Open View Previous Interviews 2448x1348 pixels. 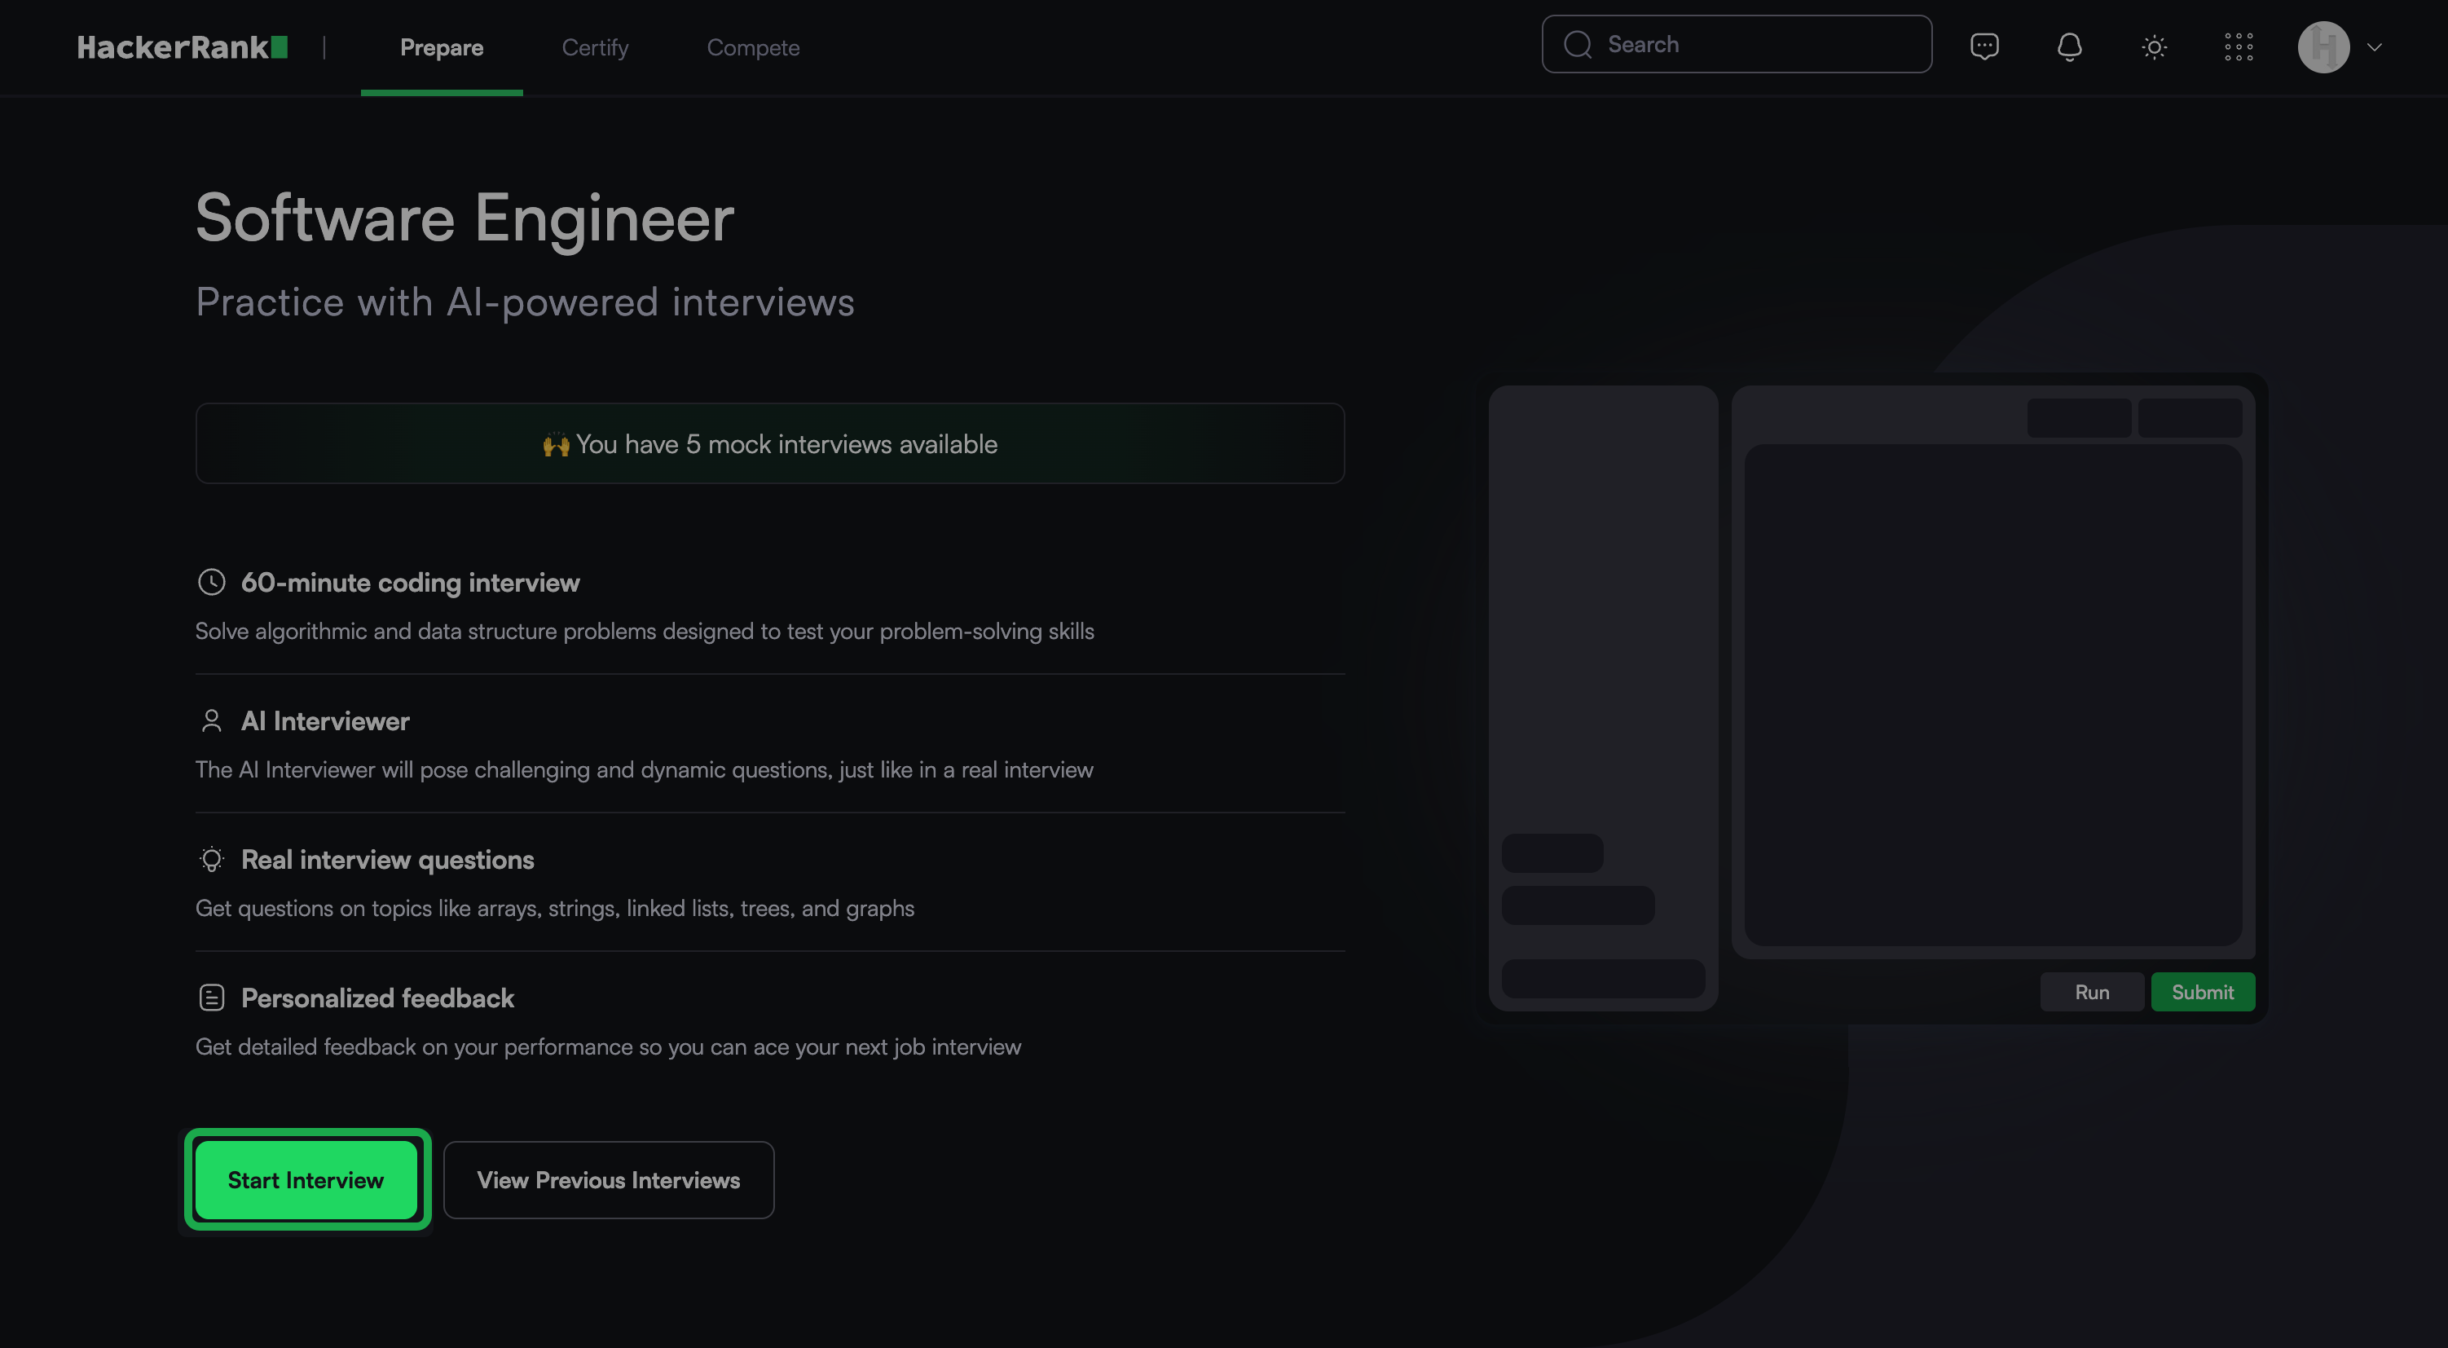pyautogui.click(x=608, y=1180)
